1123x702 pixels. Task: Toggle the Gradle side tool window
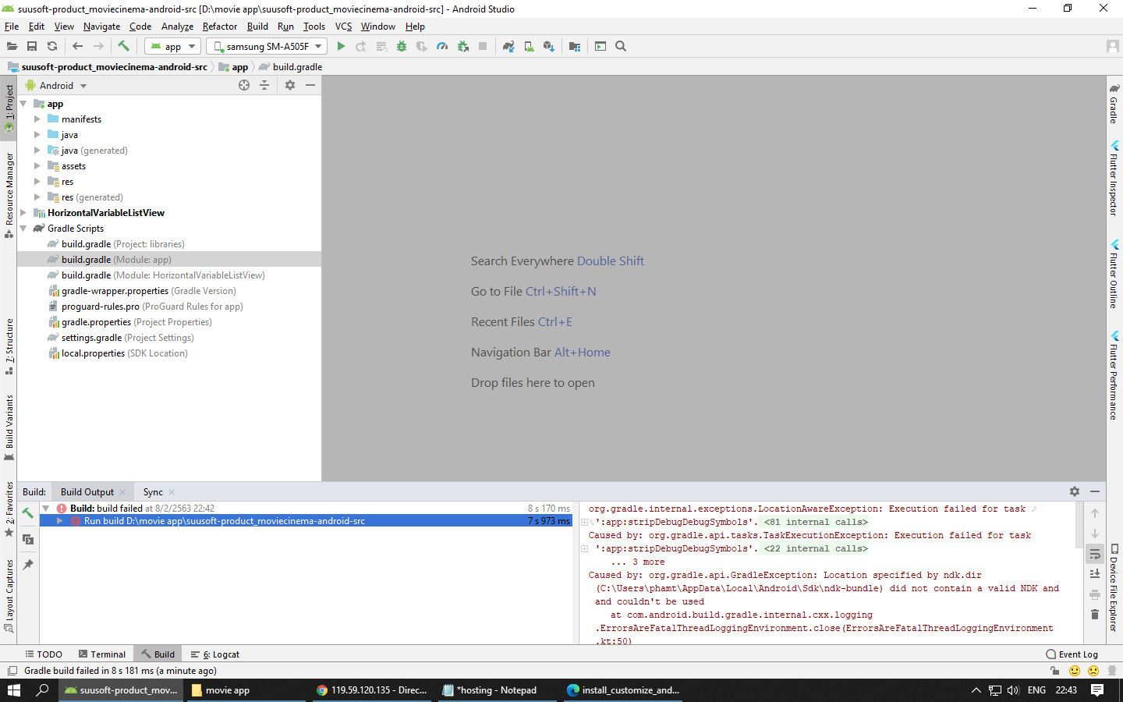coord(1114,104)
